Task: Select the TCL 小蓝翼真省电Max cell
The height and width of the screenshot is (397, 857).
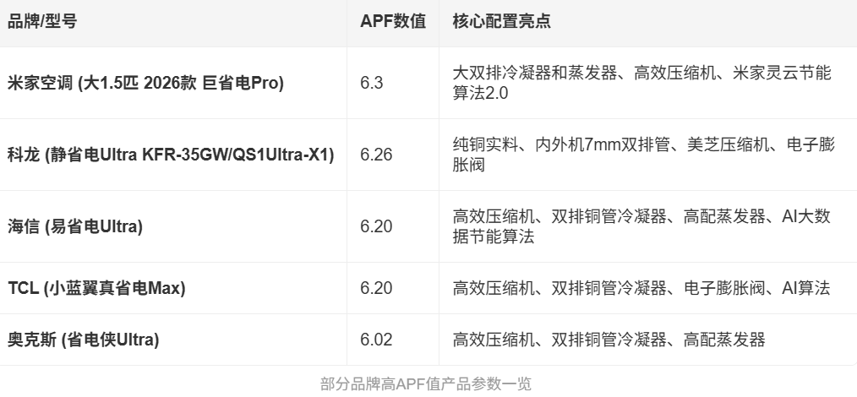Action: [x=96, y=288]
